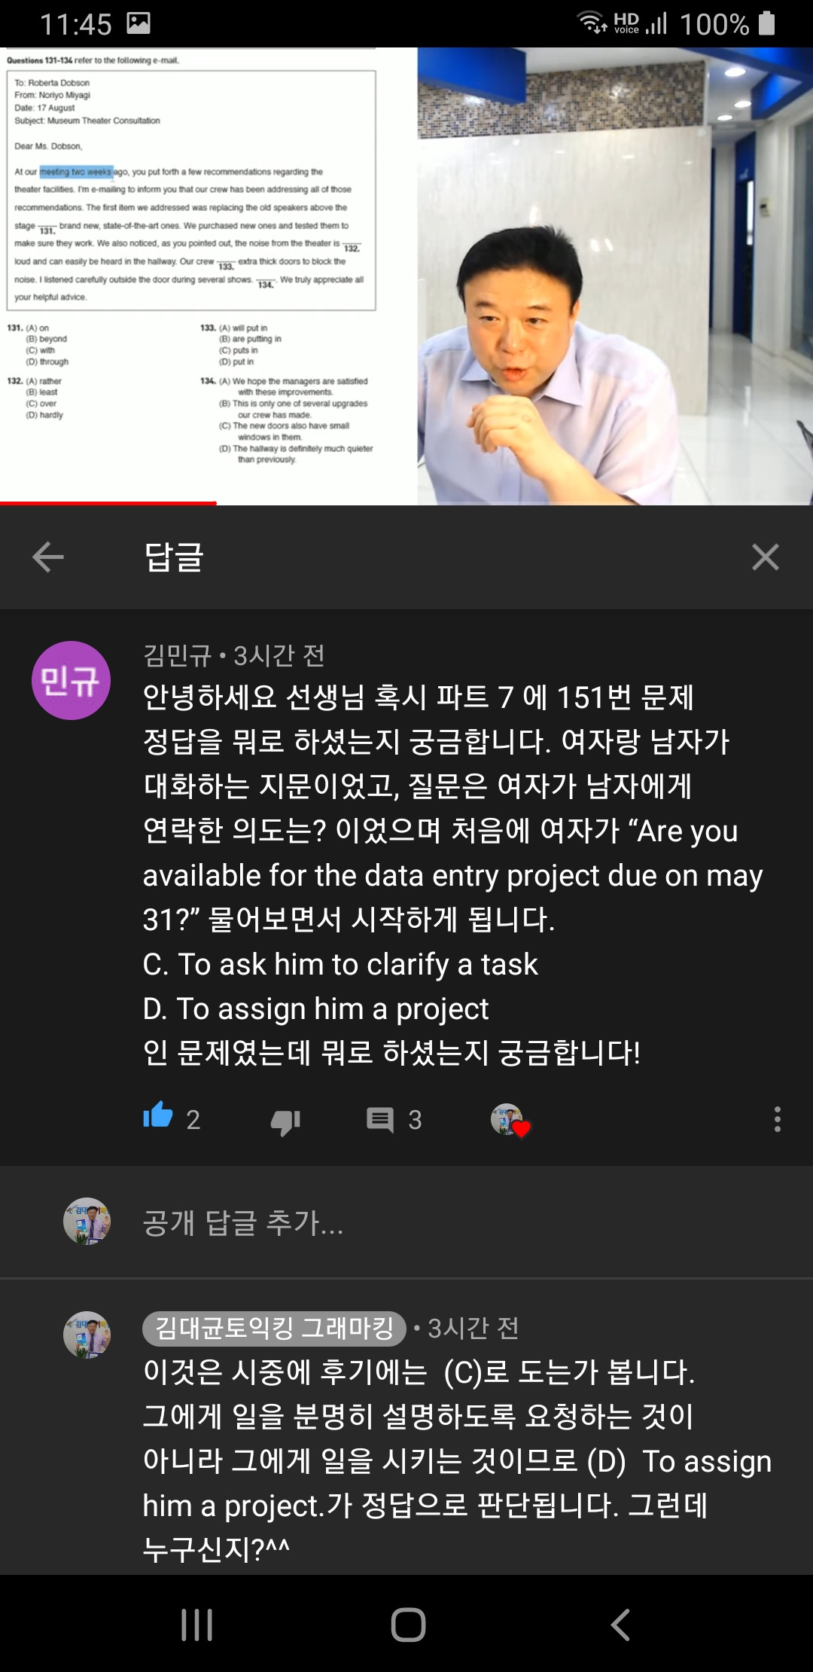The image size is (813, 1672).
Task: Open 김민규 commenter name link
Action: point(178,655)
